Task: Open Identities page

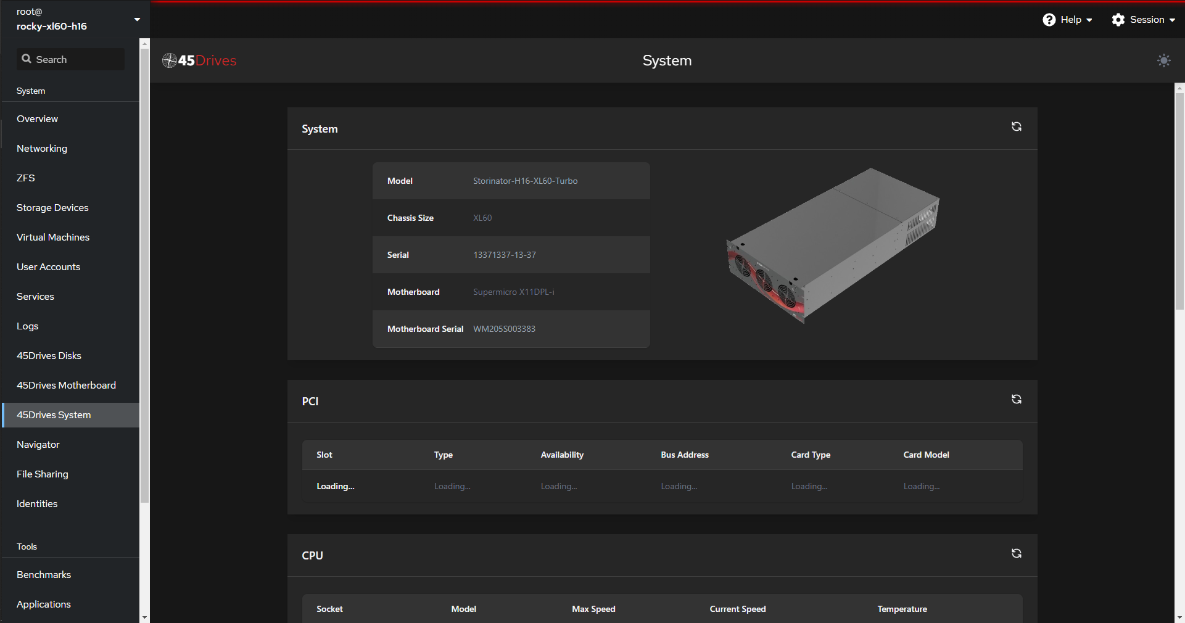Action: (71, 504)
